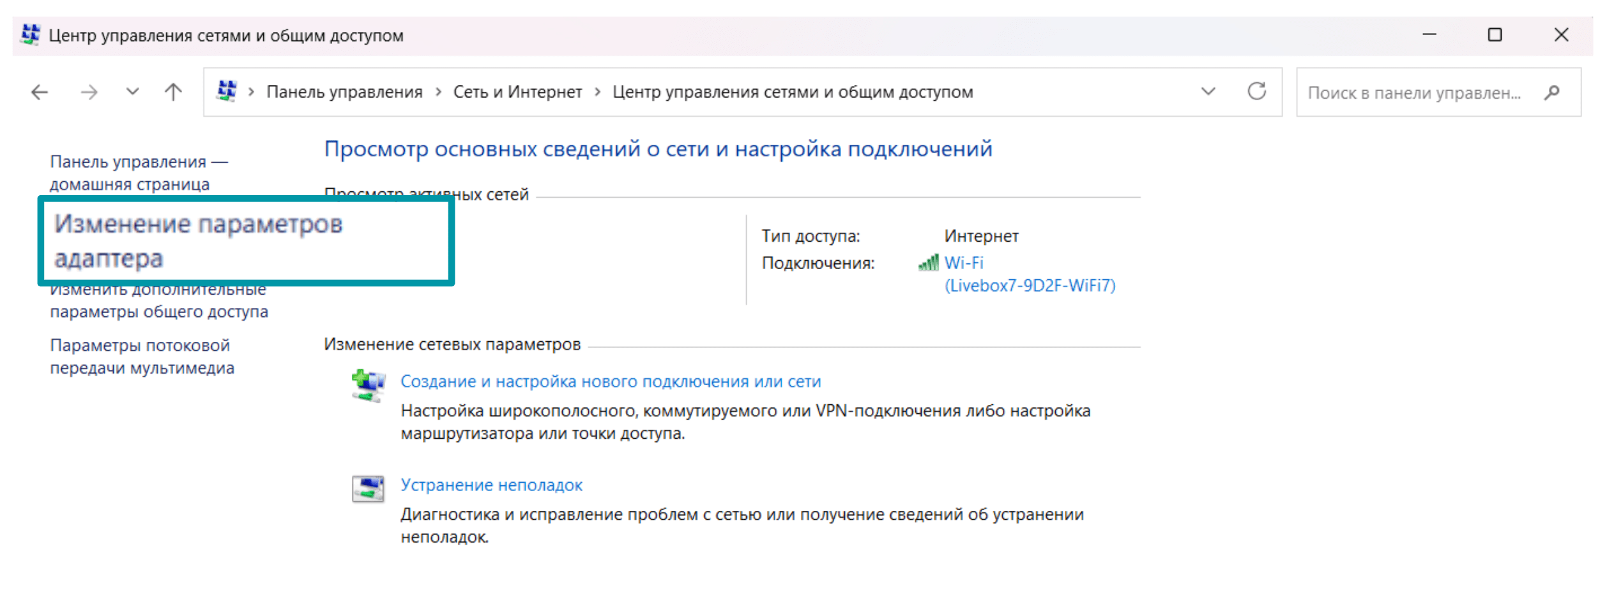Image resolution: width=1607 pixels, height=609 pixels.
Task: Click the search magnifier icon
Action: tap(1552, 92)
